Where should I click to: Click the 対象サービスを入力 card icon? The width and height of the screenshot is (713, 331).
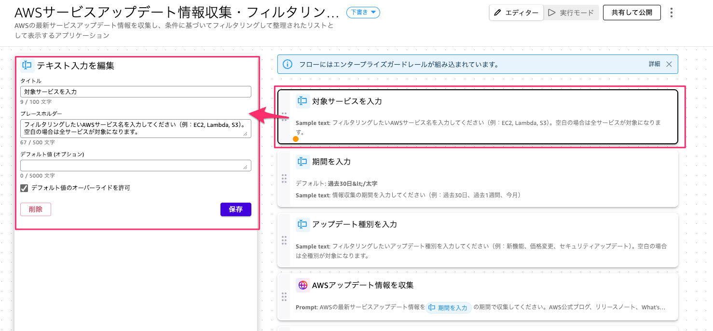click(302, 101)
